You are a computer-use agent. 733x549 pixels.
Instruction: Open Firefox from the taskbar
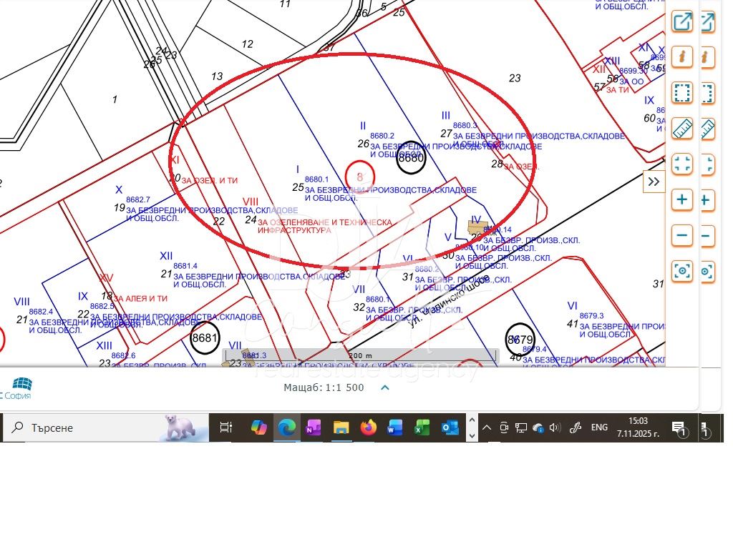(368, 427)
